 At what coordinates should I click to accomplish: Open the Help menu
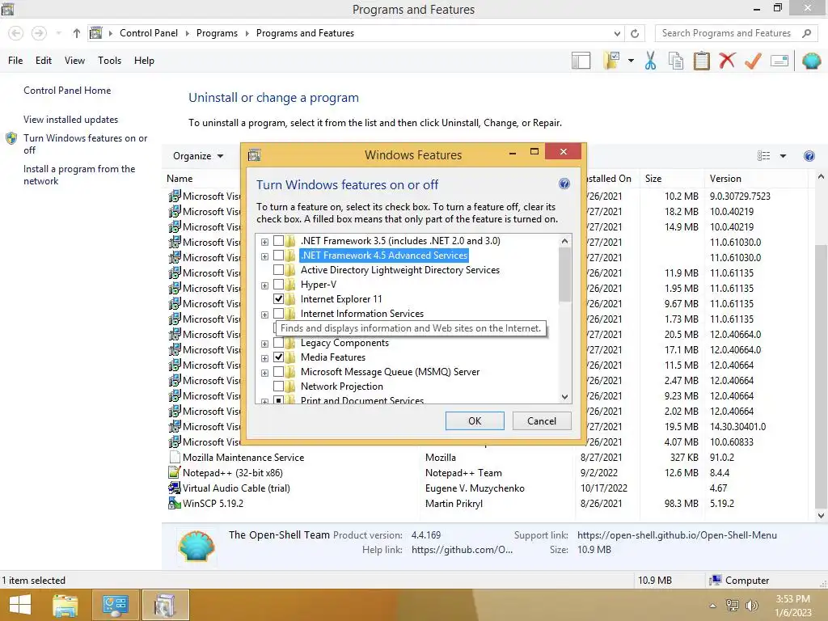click(x=144, y=61)
